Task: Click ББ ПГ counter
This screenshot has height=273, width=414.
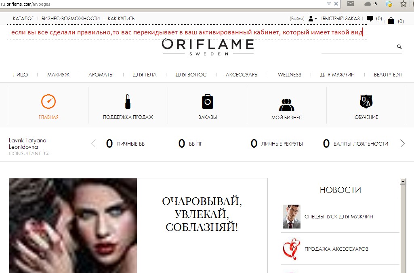Action: pos(190,144)
